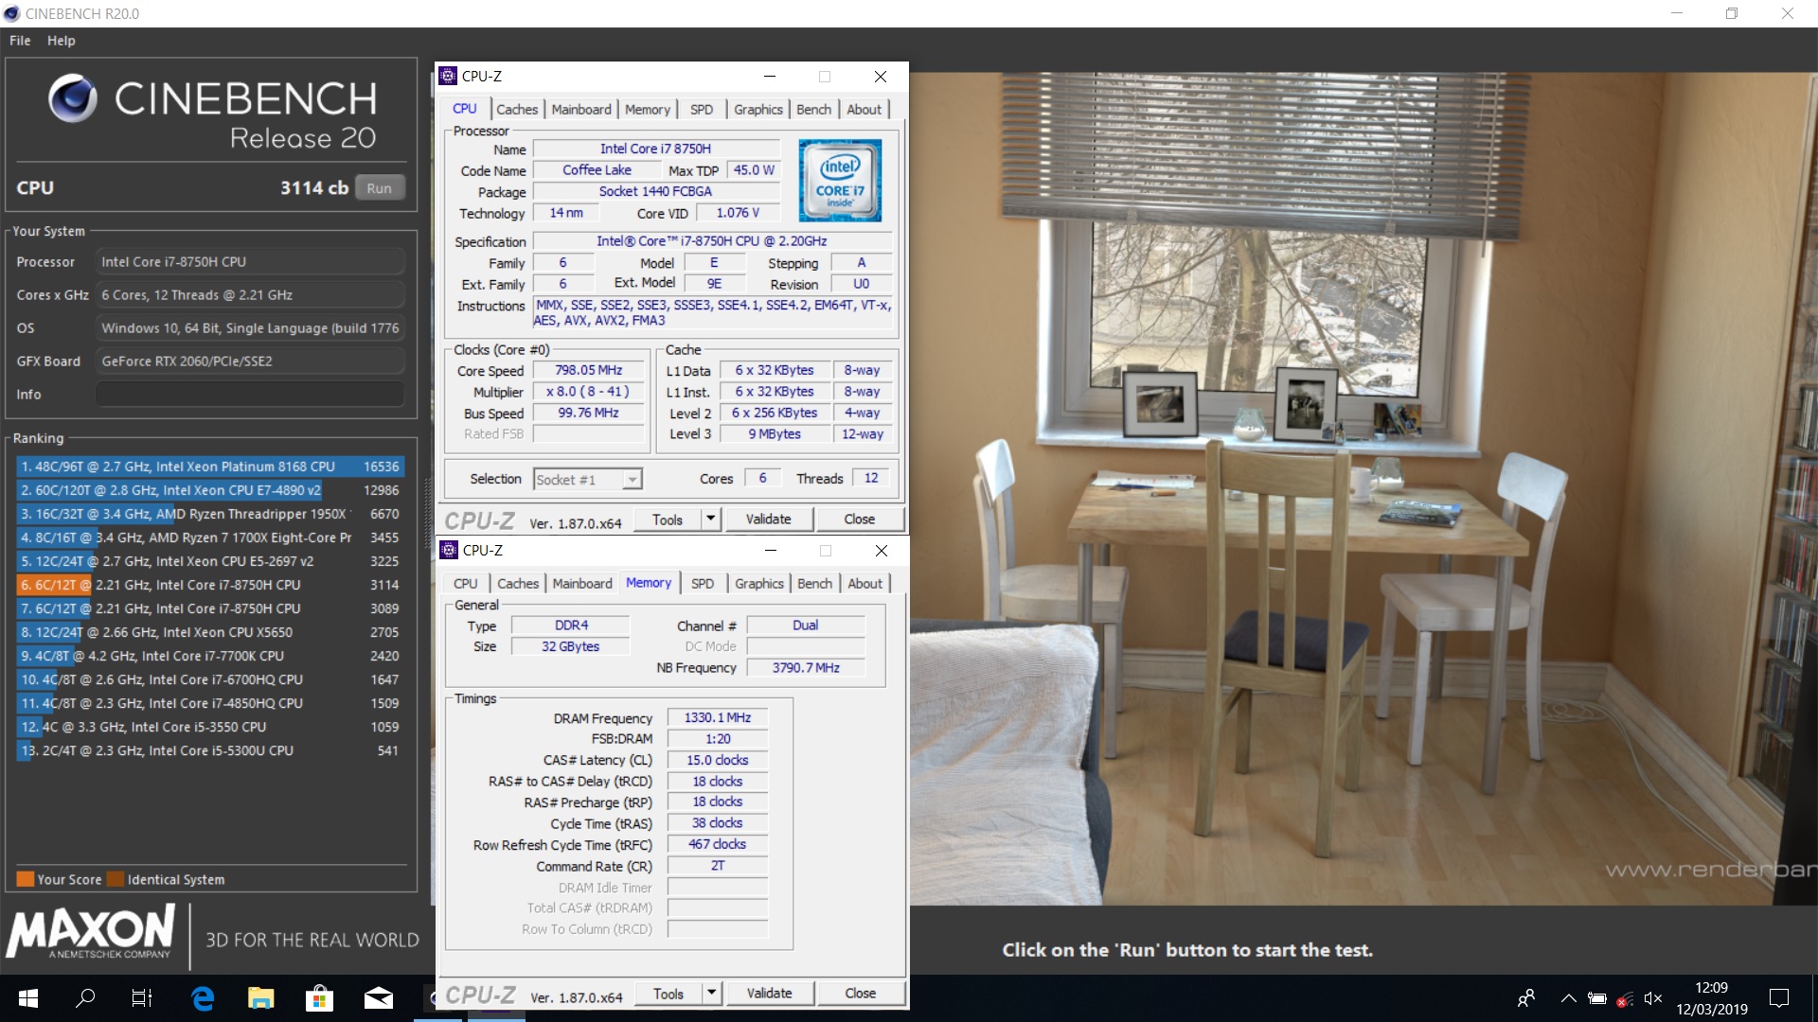Click the Intel Core i7 logo badge
The height and width of the screenshot is (1022, 1818).
(840, 180)
